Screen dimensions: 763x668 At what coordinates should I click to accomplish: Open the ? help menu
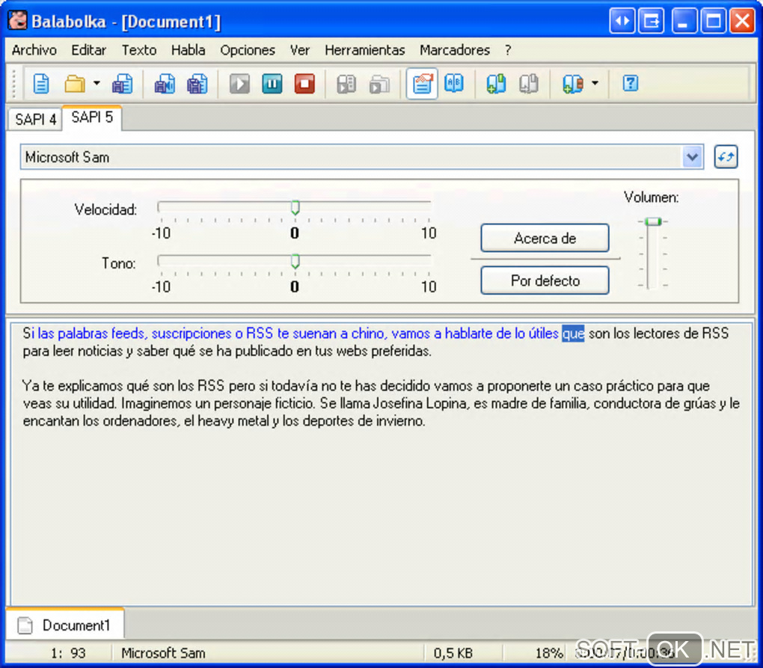508,50
